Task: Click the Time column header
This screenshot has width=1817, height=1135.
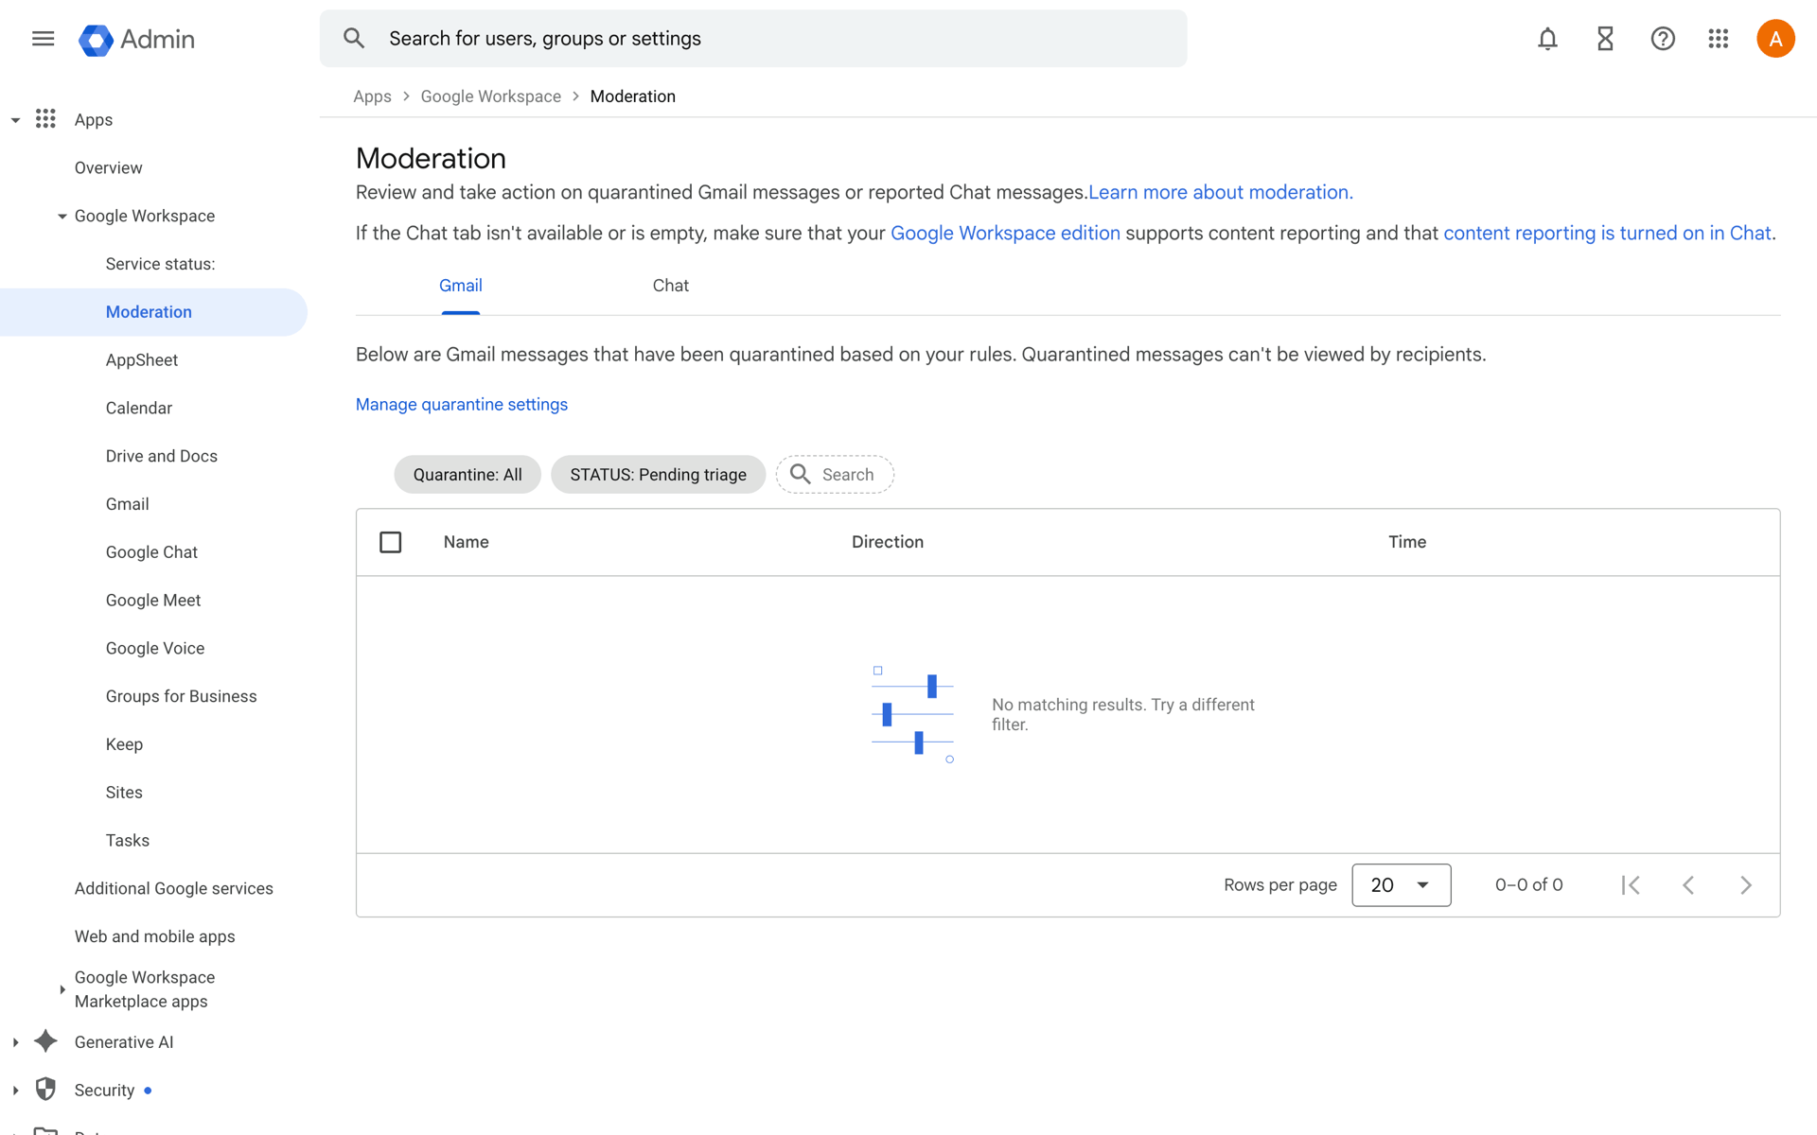Action: tap(1406, 542)
